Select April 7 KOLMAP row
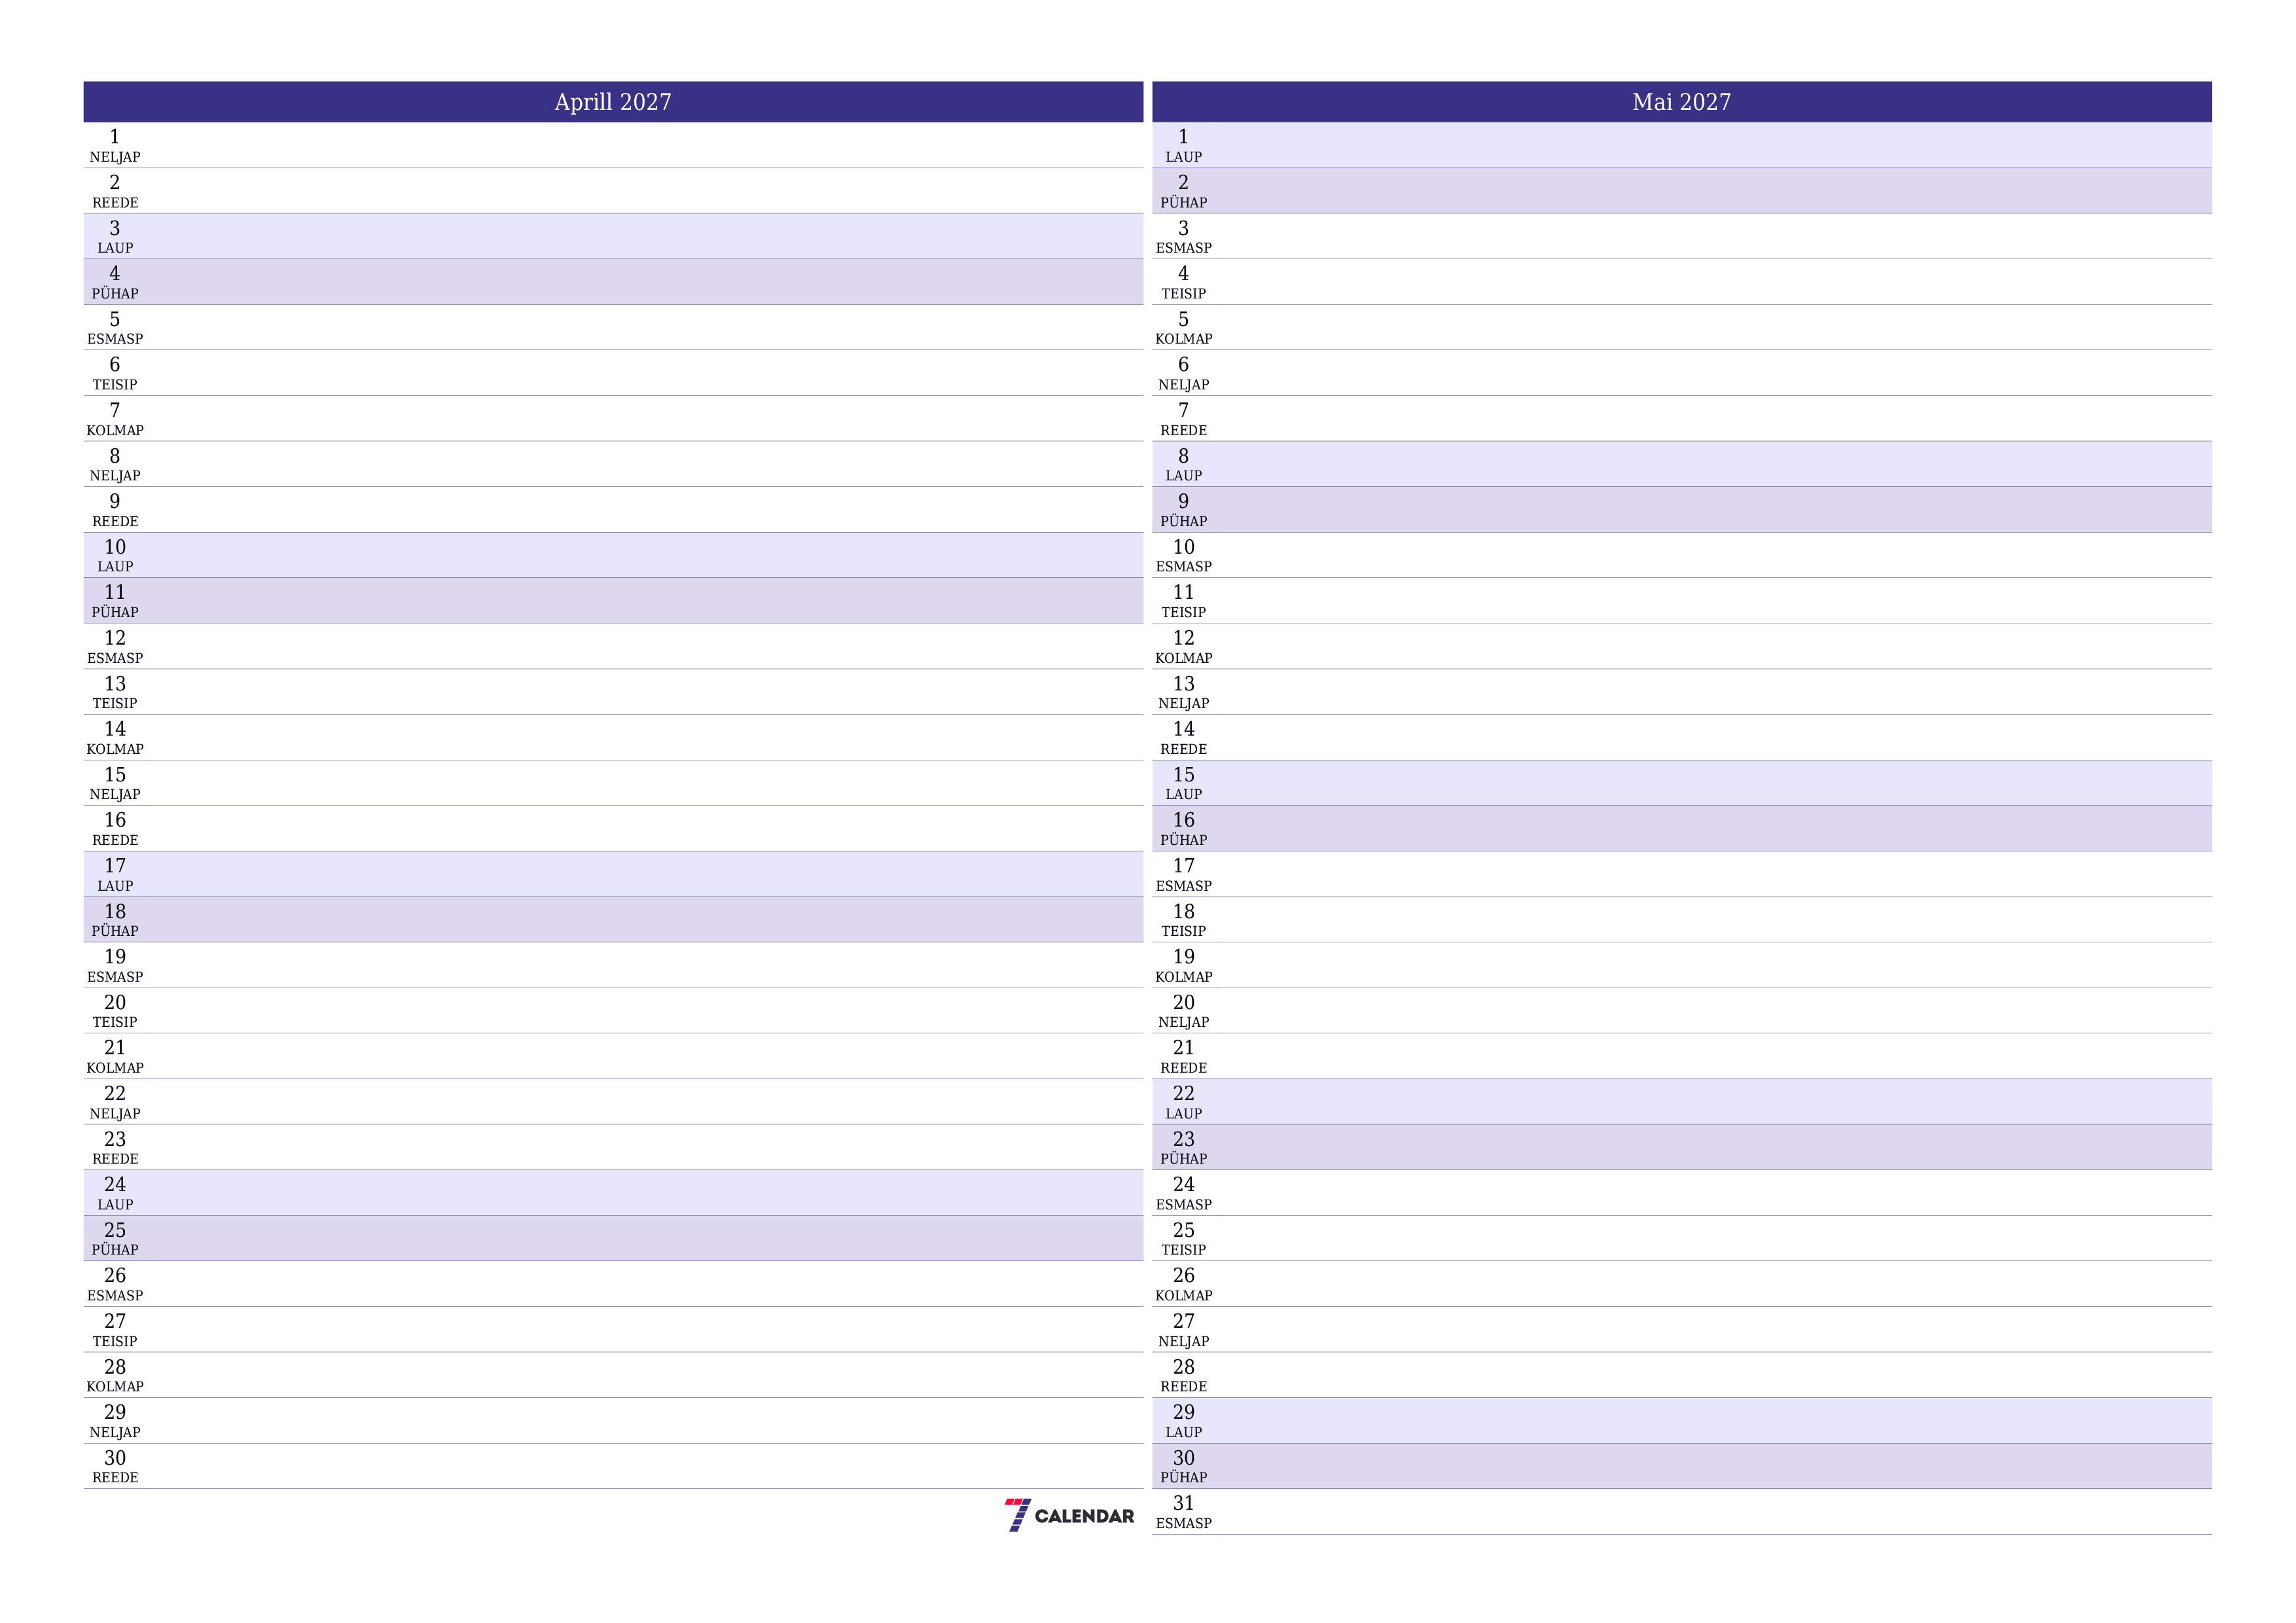The image size is (2296, 1623). (613, 418)
